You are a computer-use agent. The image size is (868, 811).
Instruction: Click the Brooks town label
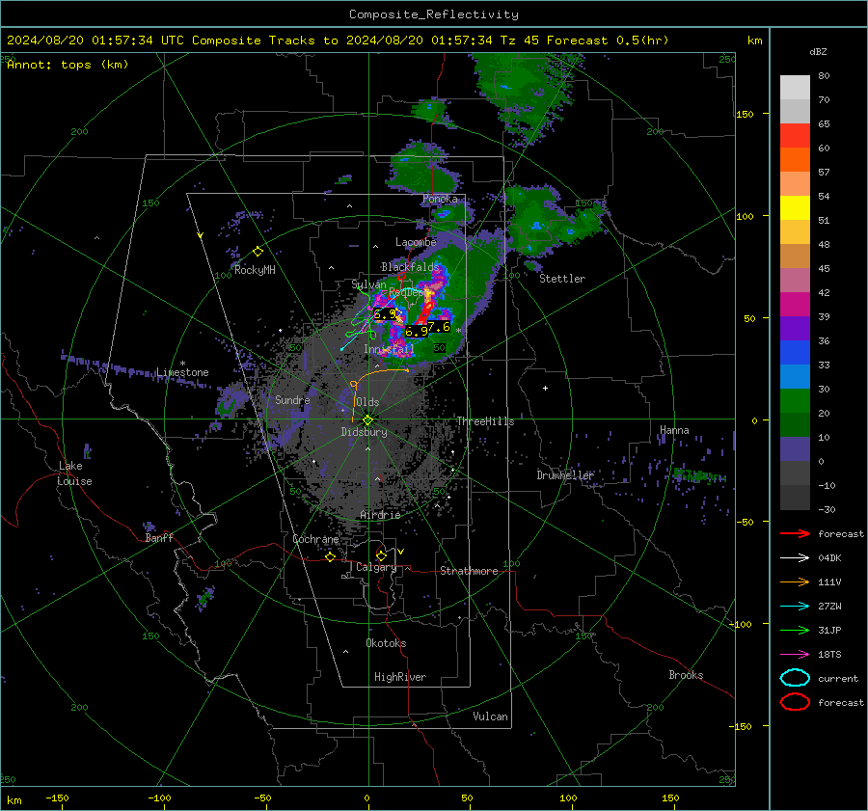(x=686, y=675)
